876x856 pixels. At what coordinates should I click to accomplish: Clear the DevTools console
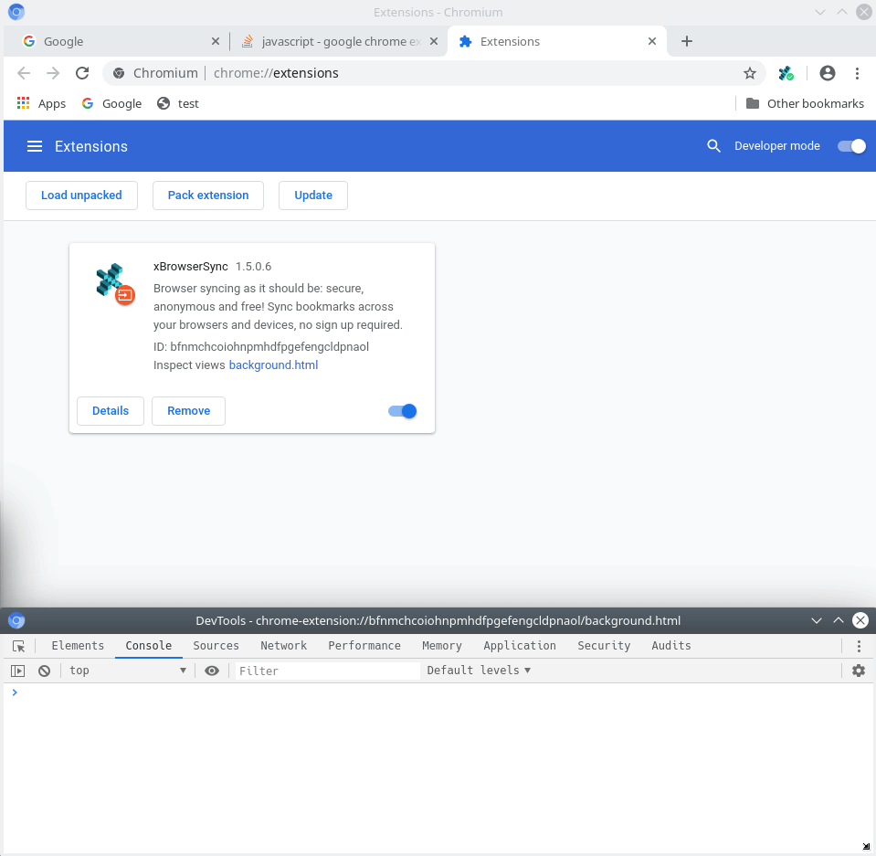click(x=44, y=670)
